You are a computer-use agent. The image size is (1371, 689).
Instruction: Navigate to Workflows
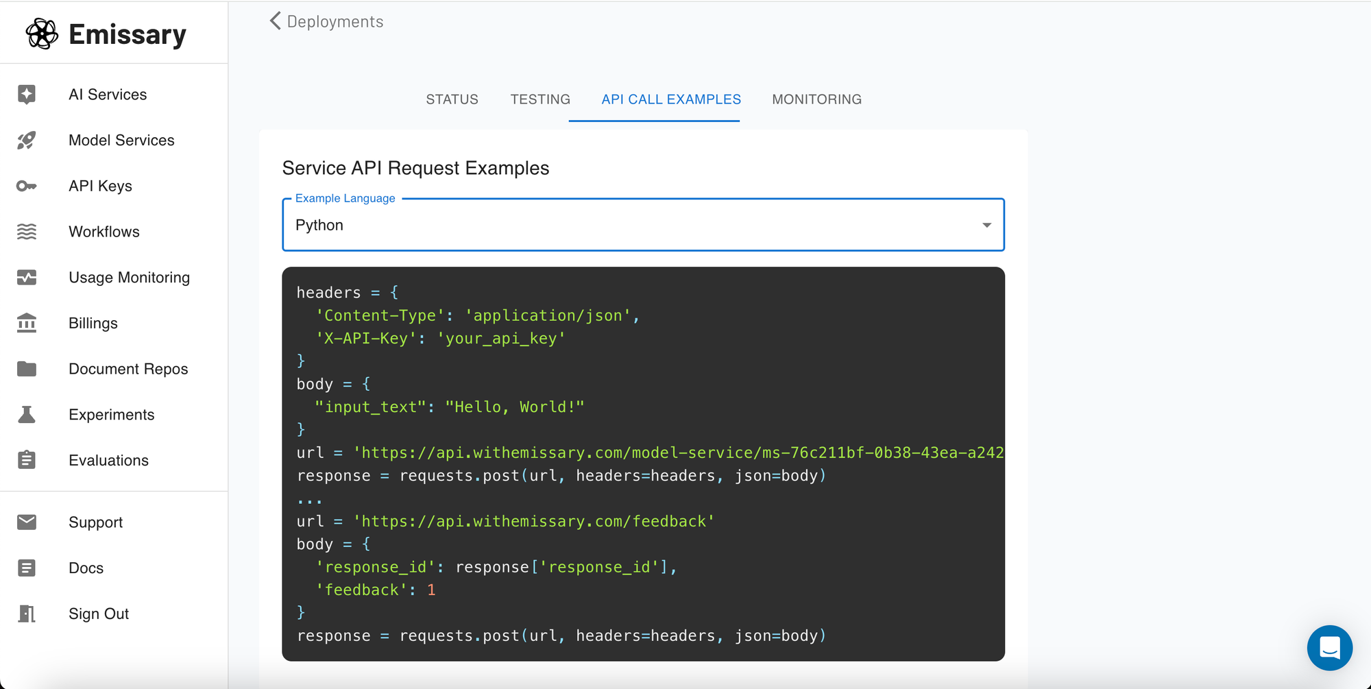point(104,232)
